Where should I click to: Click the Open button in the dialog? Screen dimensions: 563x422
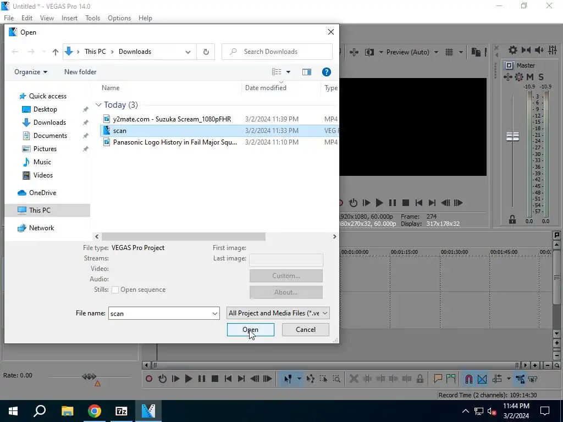tap(251, 330)
